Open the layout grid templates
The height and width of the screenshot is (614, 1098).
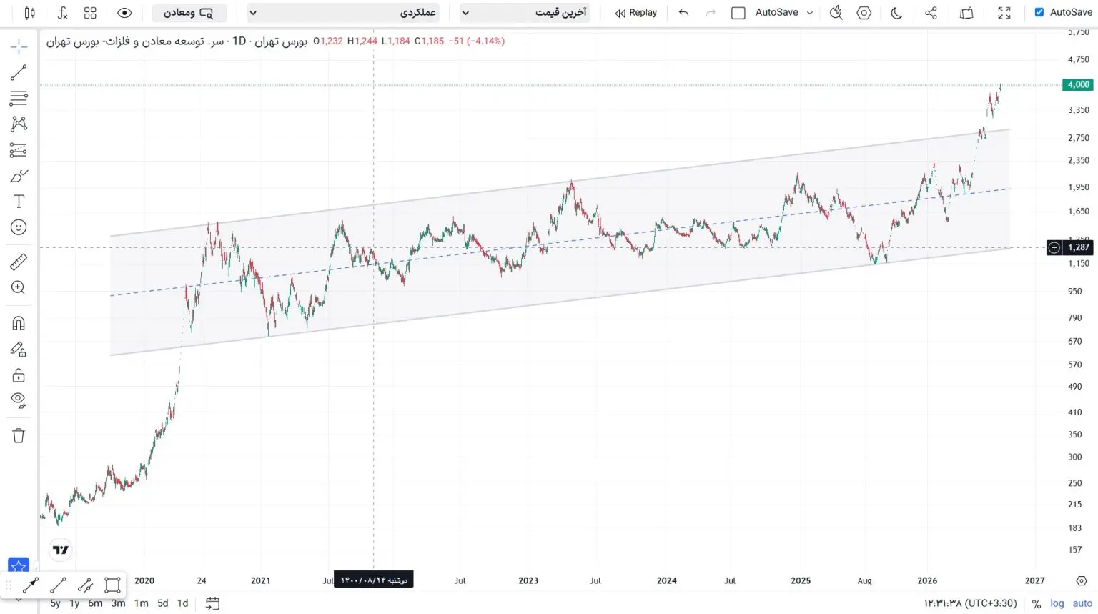90,13
